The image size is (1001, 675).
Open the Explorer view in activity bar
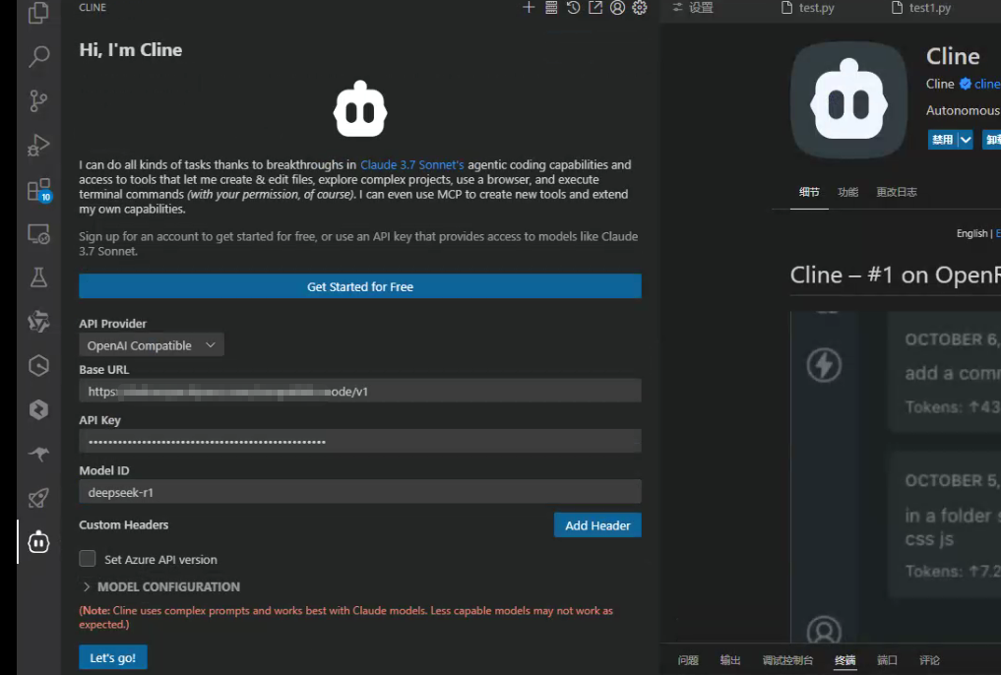click(38, 12)
